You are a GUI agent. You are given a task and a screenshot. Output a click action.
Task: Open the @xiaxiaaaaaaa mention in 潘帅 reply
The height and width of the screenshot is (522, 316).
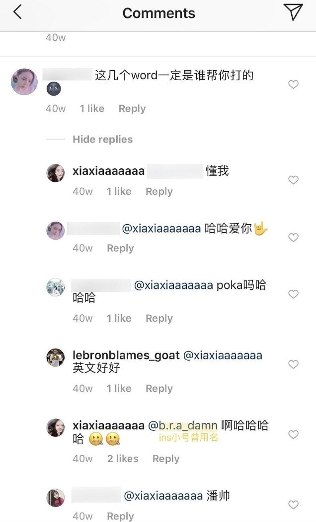(x=163, y=496)
